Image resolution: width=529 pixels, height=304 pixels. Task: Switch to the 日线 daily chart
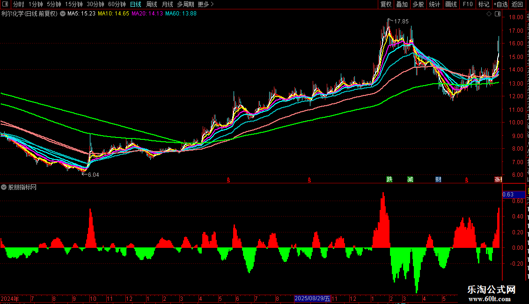coord(136,4)
